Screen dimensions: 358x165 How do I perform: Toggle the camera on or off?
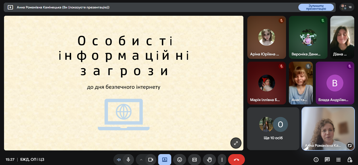[x=151, y=160]
